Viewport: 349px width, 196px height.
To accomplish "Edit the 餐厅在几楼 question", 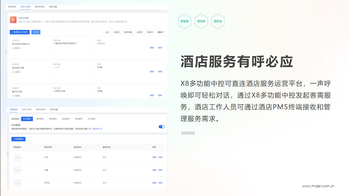I will click(x=152, y=95).
